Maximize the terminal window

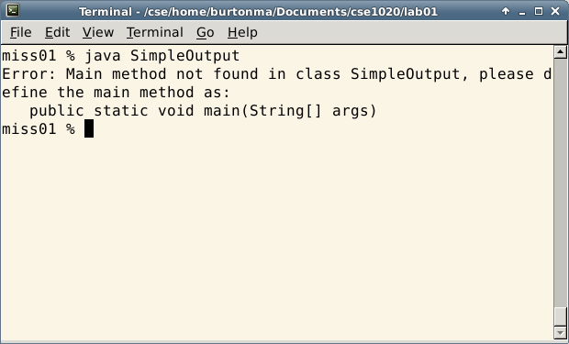(x=539, y=11)
